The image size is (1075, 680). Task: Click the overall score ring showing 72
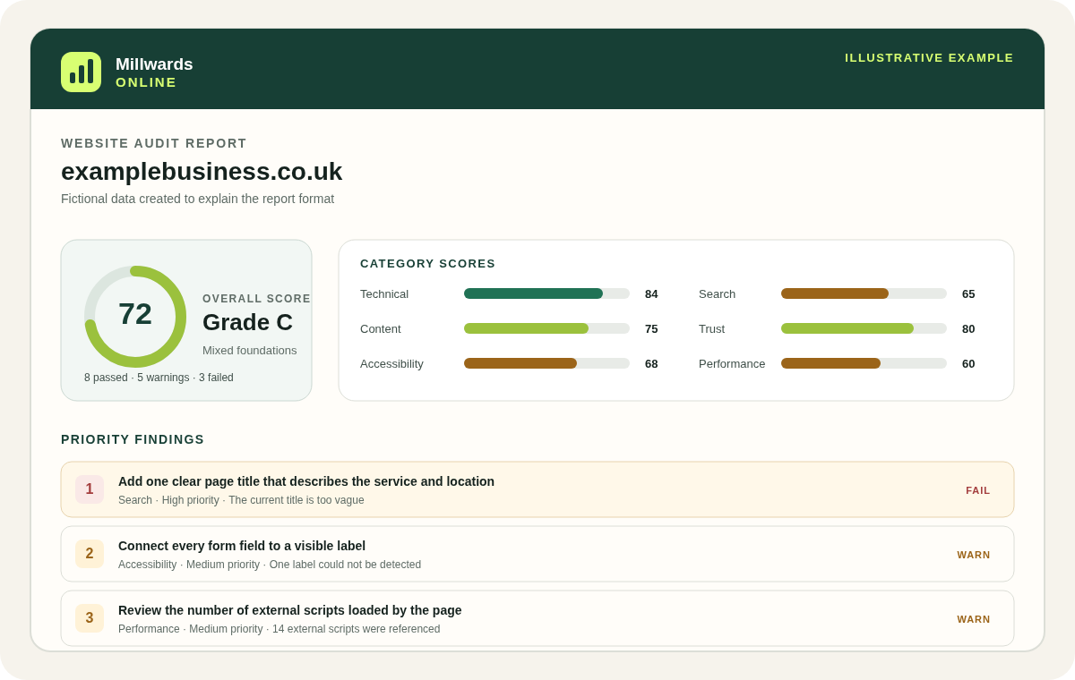point(135,317)
